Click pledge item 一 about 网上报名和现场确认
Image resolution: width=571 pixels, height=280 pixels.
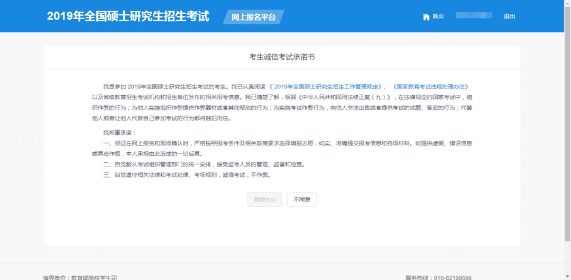pyautogui.click(x=282, y=148)
